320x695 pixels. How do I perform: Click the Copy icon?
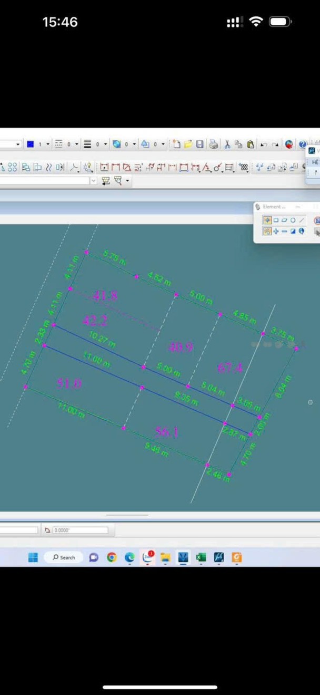click(238, 144)
